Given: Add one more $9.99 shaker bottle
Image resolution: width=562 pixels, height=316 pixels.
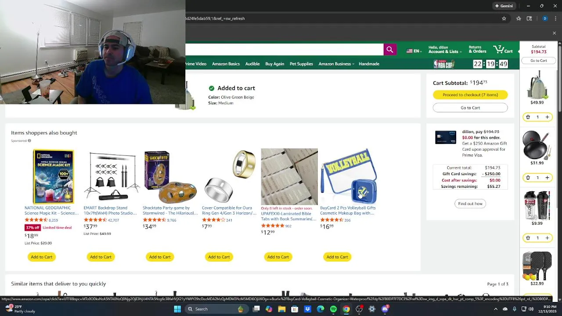Looking at the screenshot, I should point(547,238).
